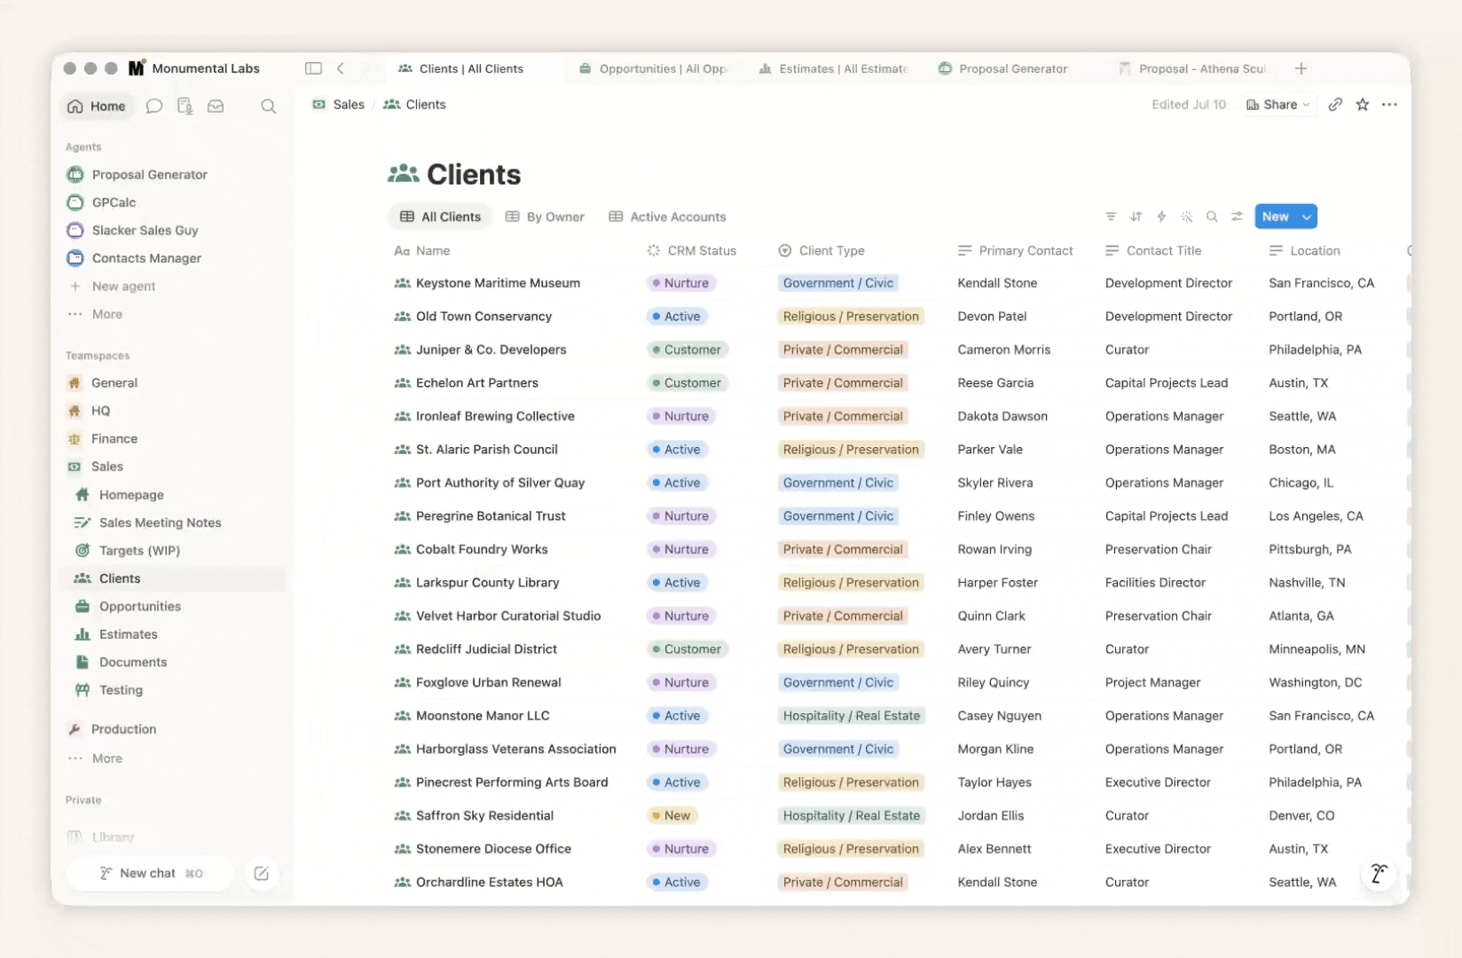Open the Proposal Generator browser tab
The height and width of the screenshot is (958, 1462).
point(1003,68)
